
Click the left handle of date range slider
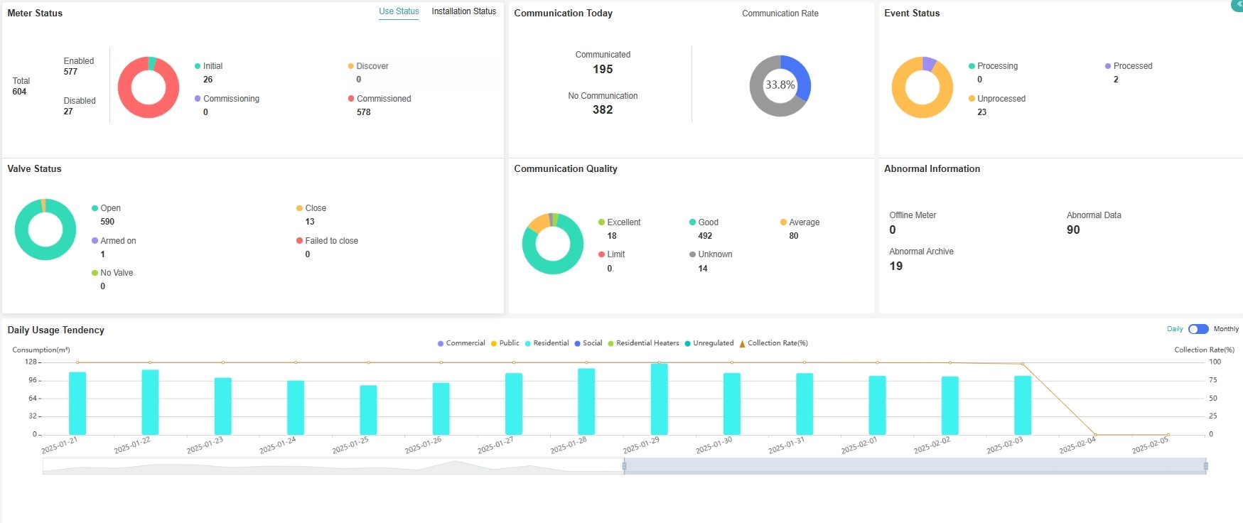pos(624,466)
